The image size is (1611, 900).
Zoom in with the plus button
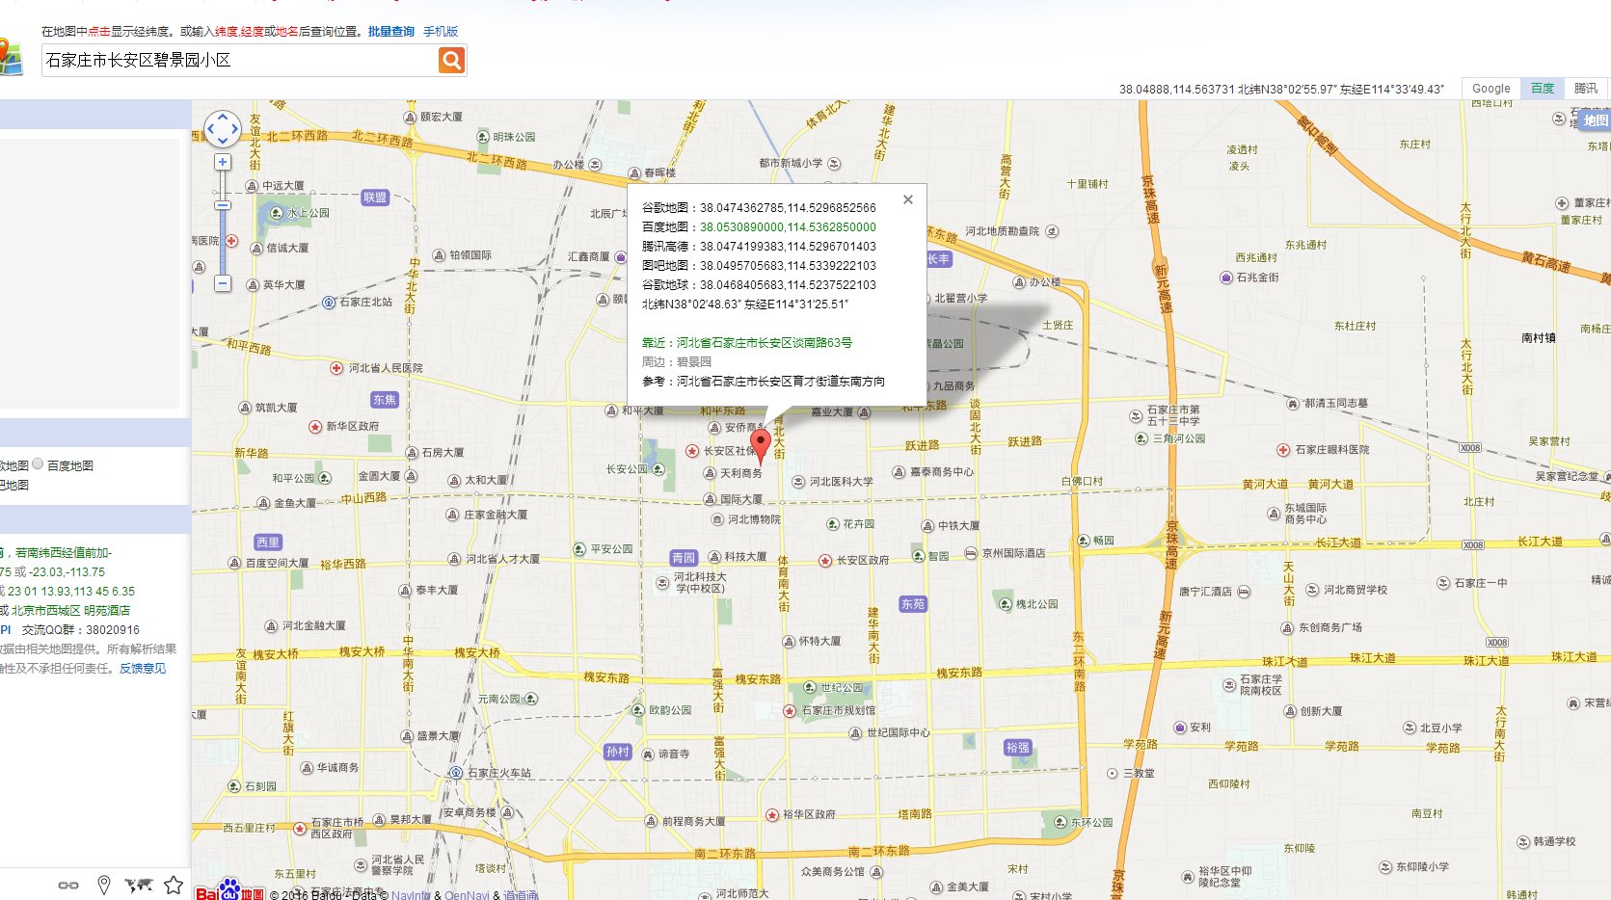223,163
